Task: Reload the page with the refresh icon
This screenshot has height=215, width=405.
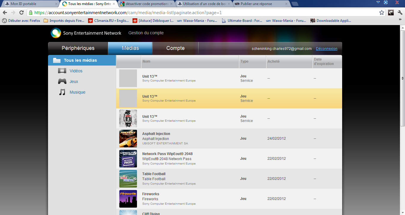Action: (x=21, y=13)
